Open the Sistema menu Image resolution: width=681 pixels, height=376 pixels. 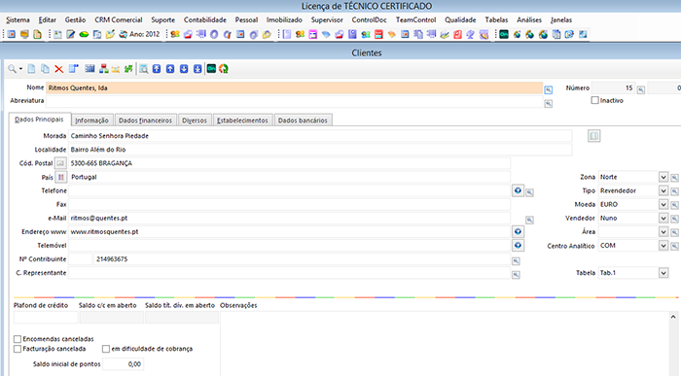18,20
